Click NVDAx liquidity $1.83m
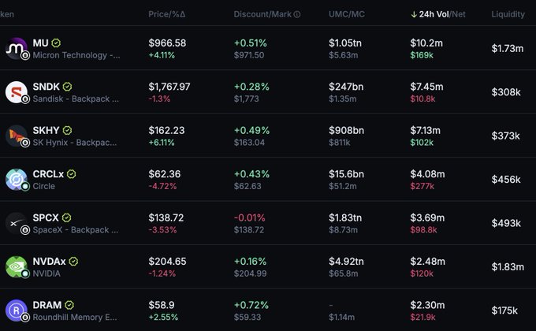The image size is (536, 331). (508, 267)
